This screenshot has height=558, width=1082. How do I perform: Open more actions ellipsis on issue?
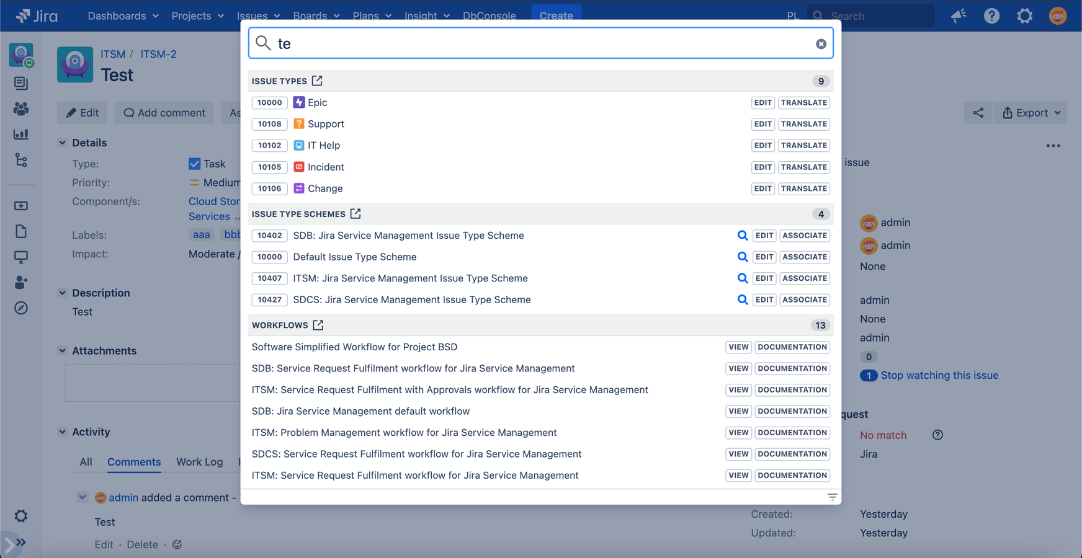click(1053, 146)
